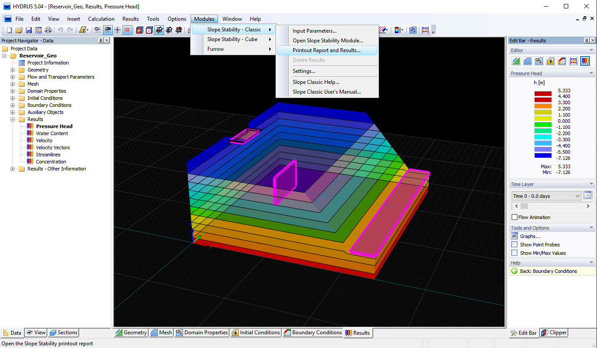Click the Graphs... link
The image size is (597, 348).
pos(530,236)
